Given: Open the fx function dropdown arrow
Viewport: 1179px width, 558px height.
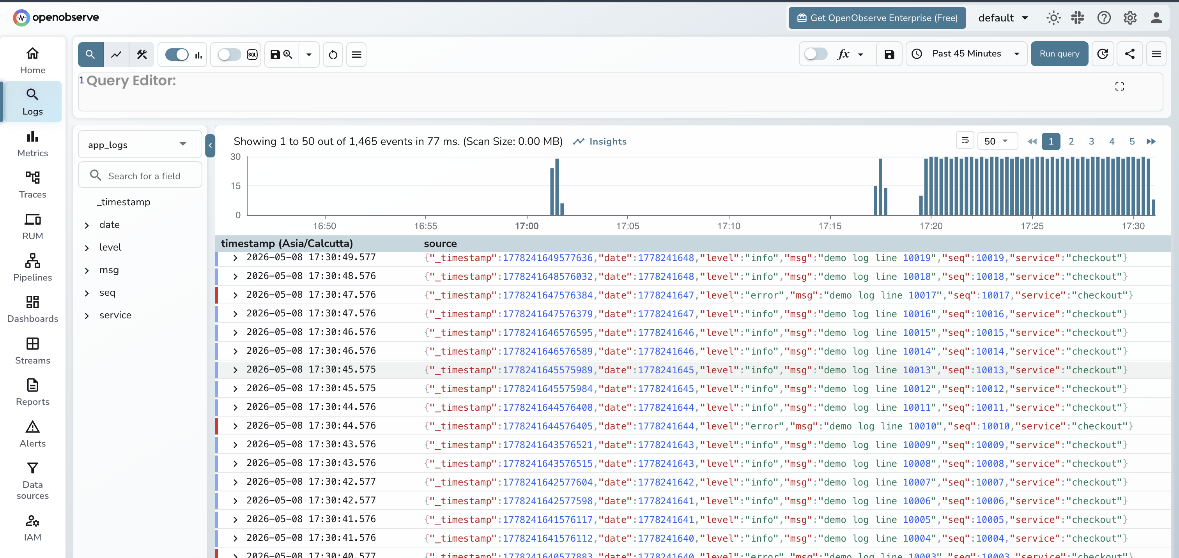Looking at the screenshot, I should pos(860,55).
